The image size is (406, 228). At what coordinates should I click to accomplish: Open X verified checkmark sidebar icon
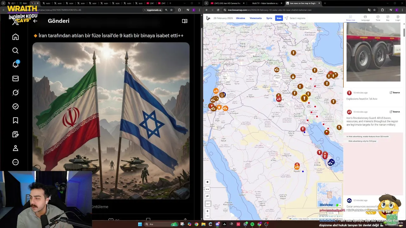pos(16,106)
